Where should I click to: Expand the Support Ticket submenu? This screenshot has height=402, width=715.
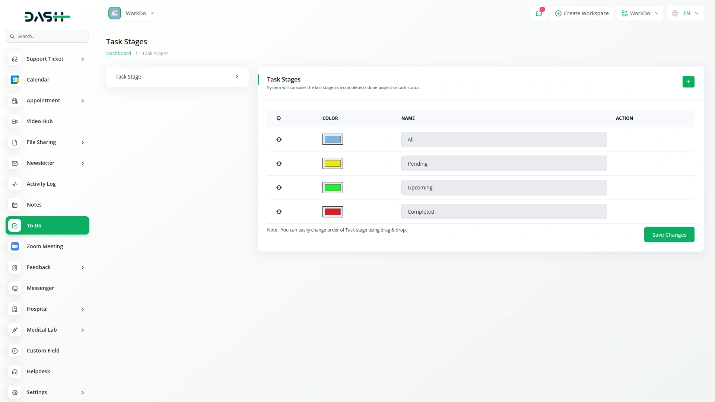[83, 59]
